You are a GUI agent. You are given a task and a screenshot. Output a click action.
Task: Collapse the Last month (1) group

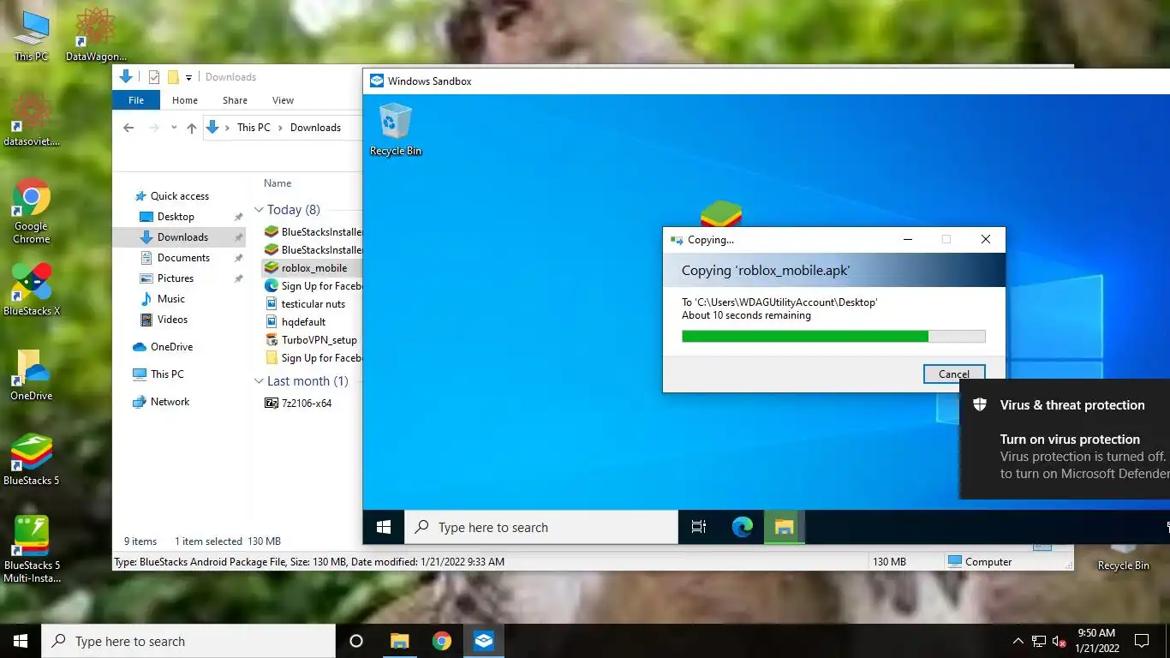(x=259, y=381)
